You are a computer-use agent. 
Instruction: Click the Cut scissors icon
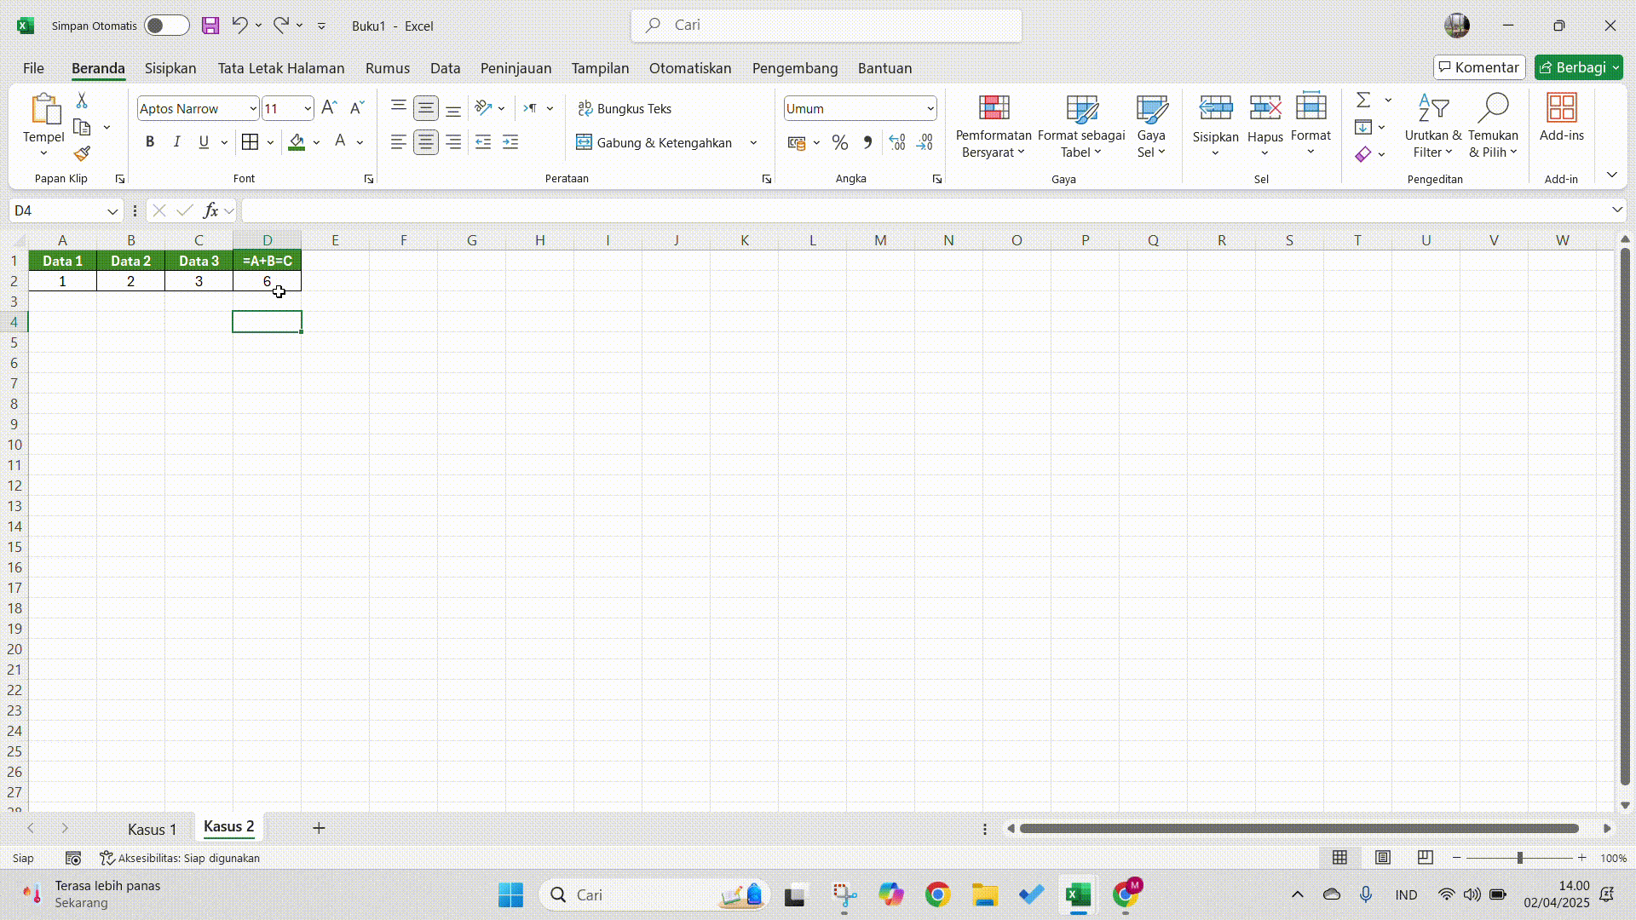82,101
